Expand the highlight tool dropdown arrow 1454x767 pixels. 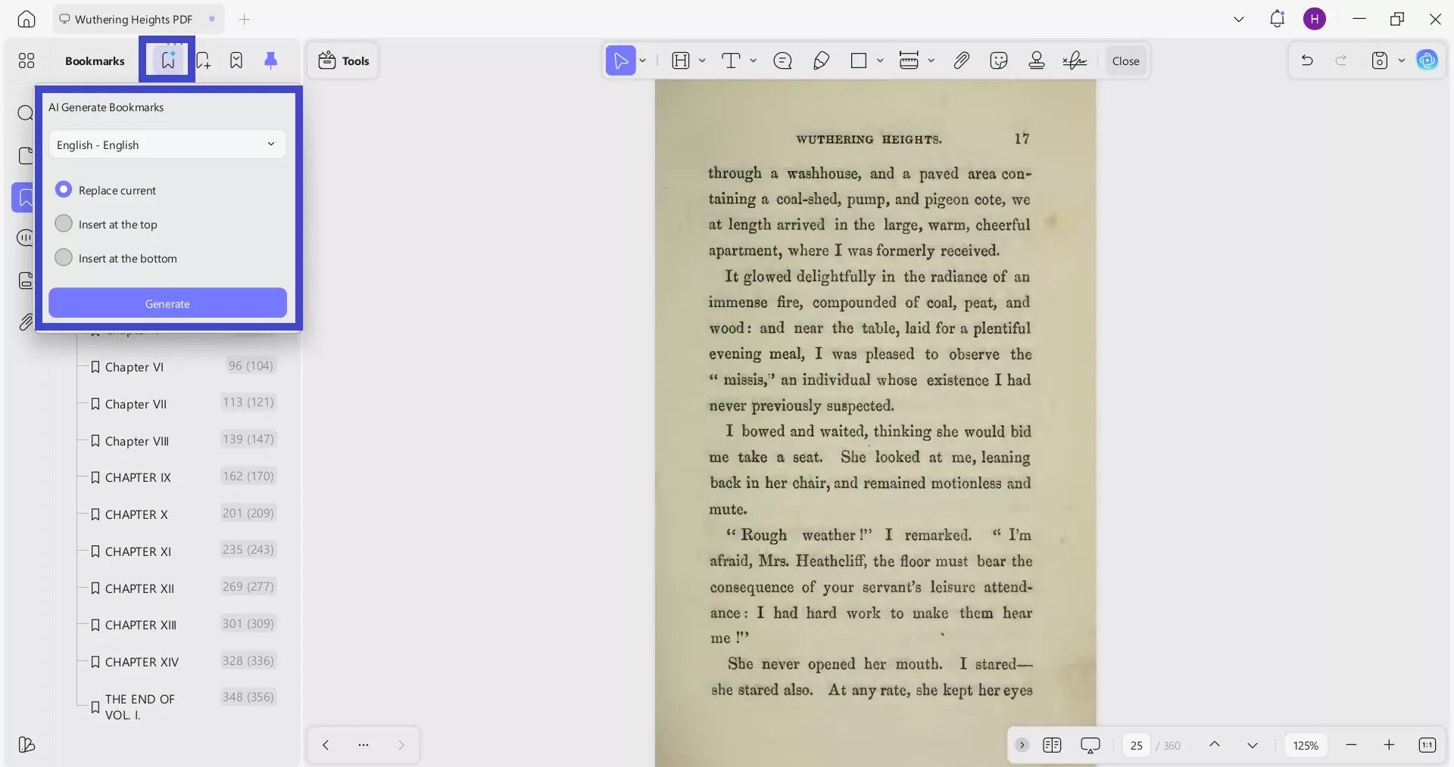click(702, 61)
